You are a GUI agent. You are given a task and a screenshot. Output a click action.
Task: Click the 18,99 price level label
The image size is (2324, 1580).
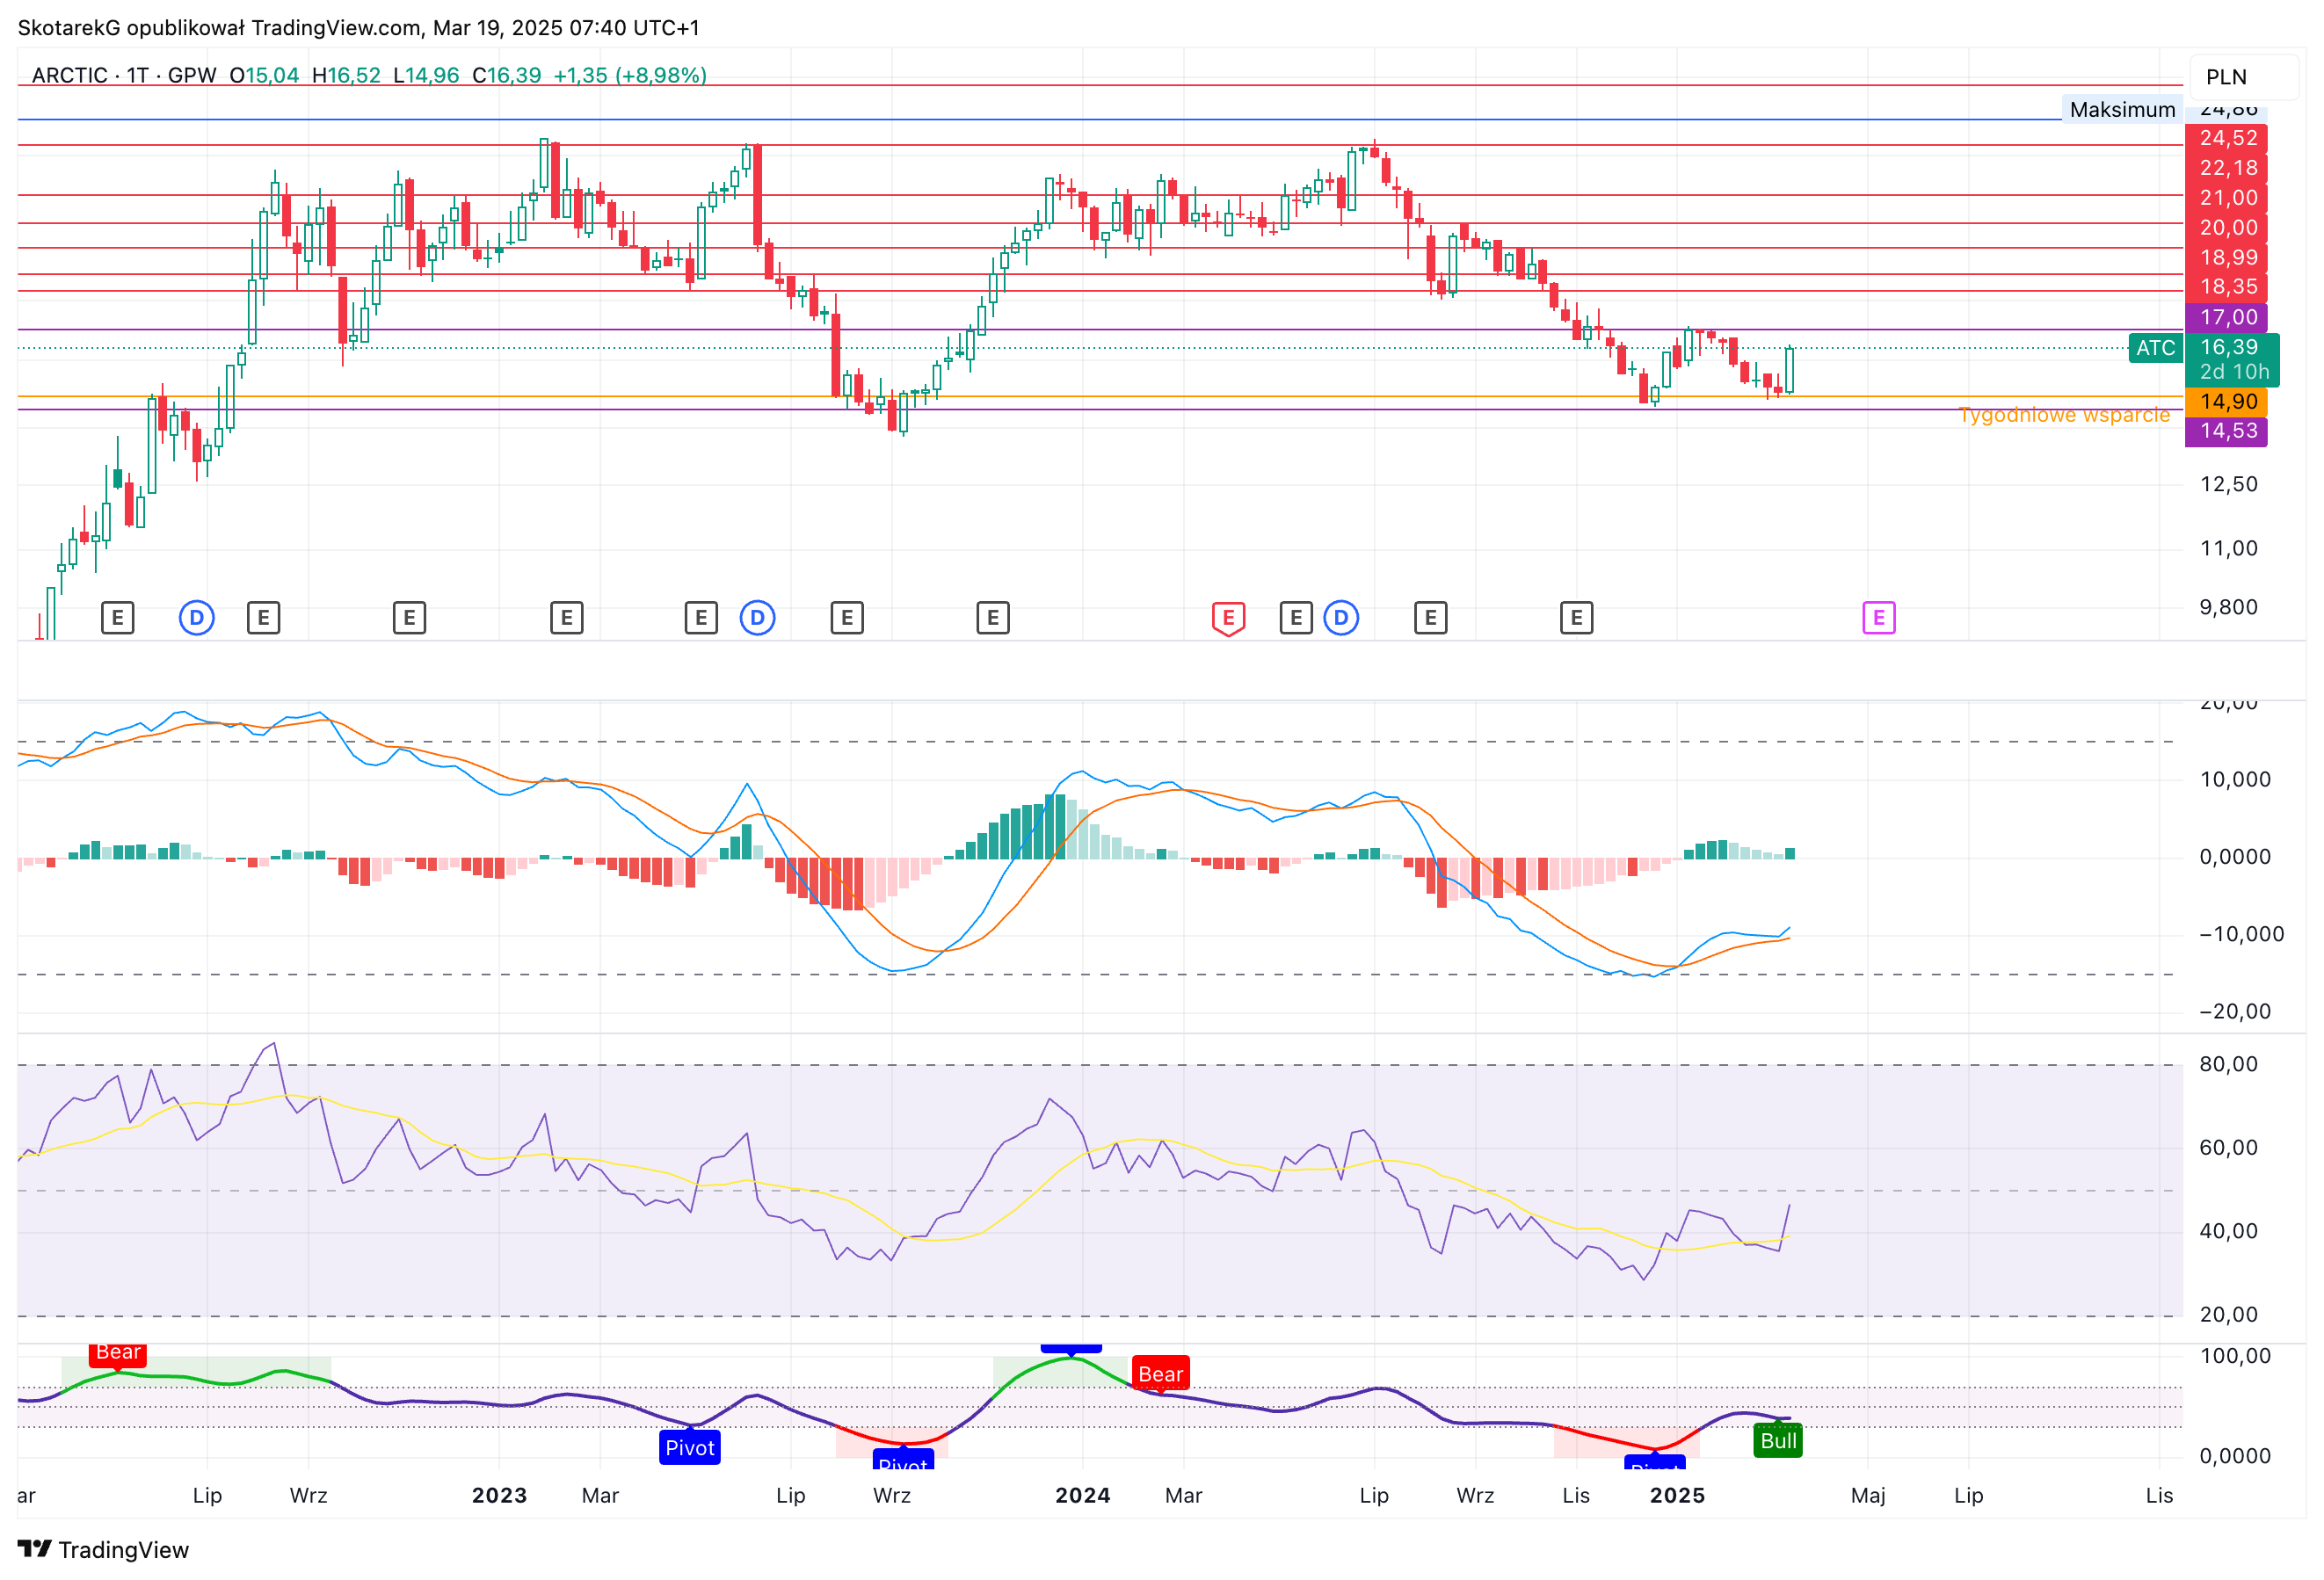[2226, 257]
